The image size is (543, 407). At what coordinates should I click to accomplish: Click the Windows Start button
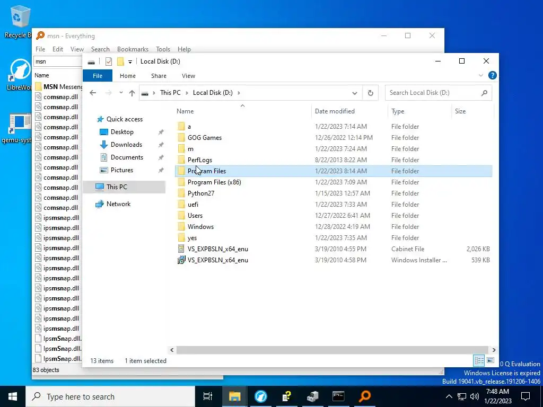coord(13,396)
